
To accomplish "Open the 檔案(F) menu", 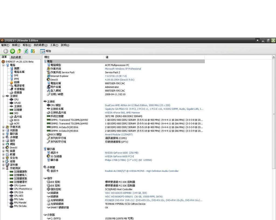I will [x=5, y=45].
